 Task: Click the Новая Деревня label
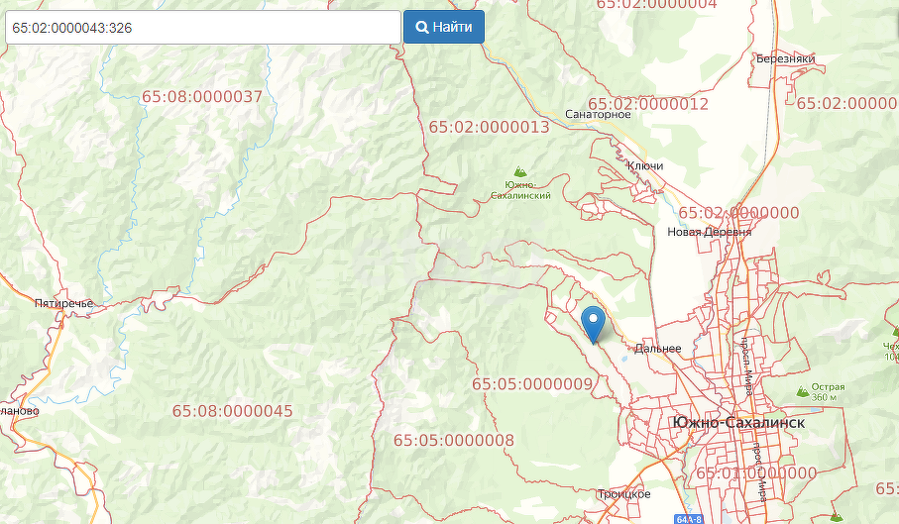click(710, 233)
